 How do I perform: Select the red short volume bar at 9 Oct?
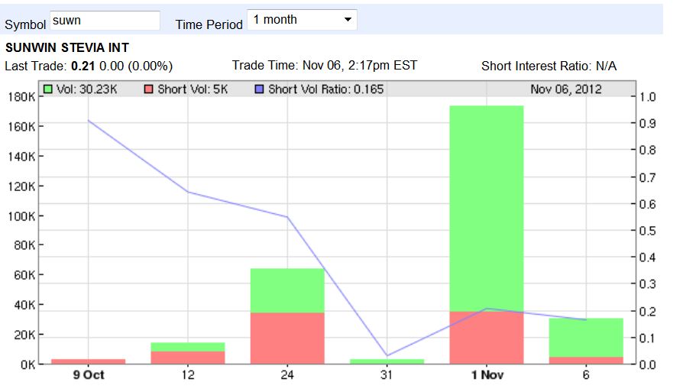point(89,361)
